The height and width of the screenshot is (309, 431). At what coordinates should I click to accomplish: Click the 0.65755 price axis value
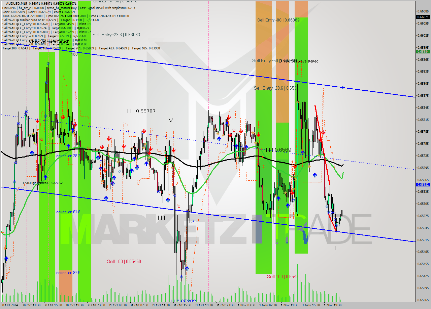pos(423,144)
